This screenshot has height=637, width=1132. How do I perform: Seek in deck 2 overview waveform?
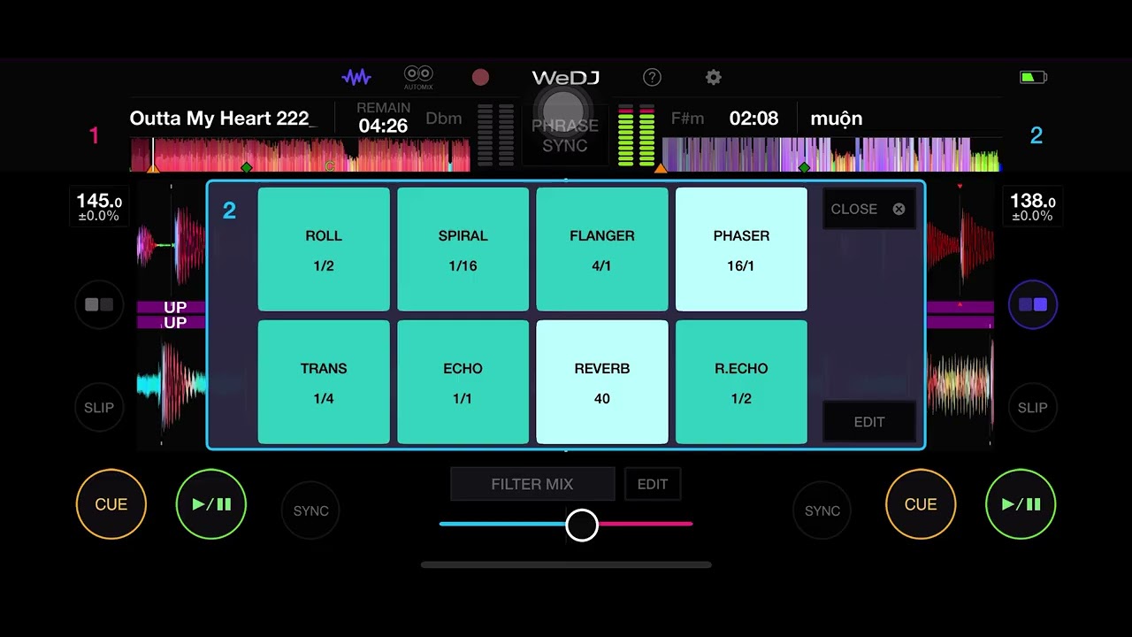[830, 155]
